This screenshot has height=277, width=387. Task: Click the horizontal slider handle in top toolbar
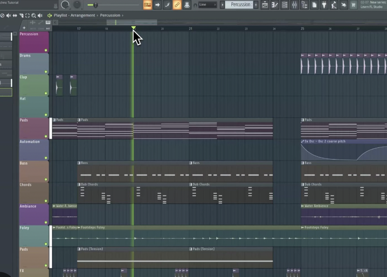(96, 5)
